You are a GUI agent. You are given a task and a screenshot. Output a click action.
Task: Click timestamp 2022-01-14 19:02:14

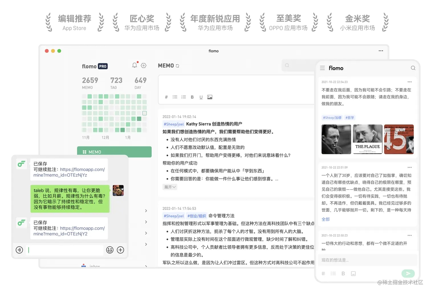click(179, 117)
